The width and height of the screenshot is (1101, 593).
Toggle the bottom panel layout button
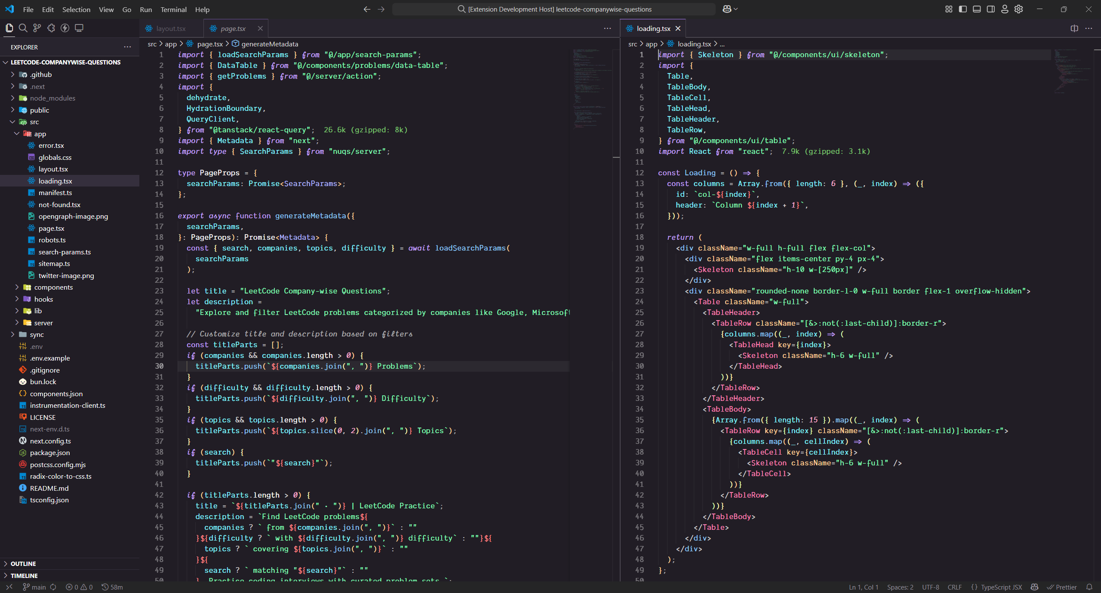click(x=977, y=9)
